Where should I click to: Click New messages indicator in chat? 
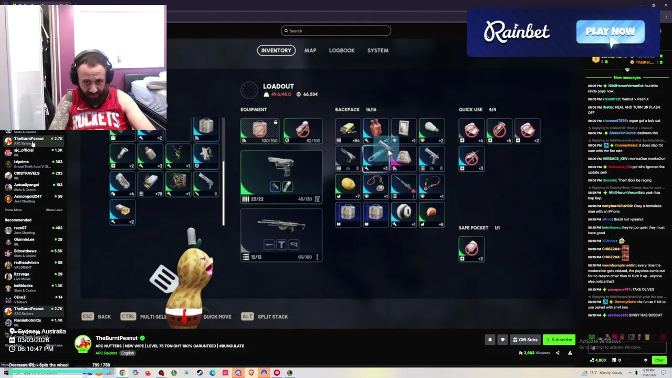tap(627, 78)
